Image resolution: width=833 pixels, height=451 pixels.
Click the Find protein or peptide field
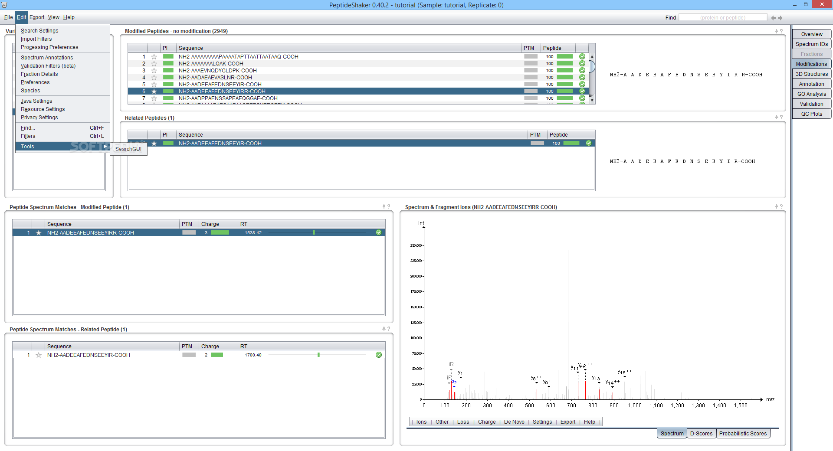[x=723, y=18]
